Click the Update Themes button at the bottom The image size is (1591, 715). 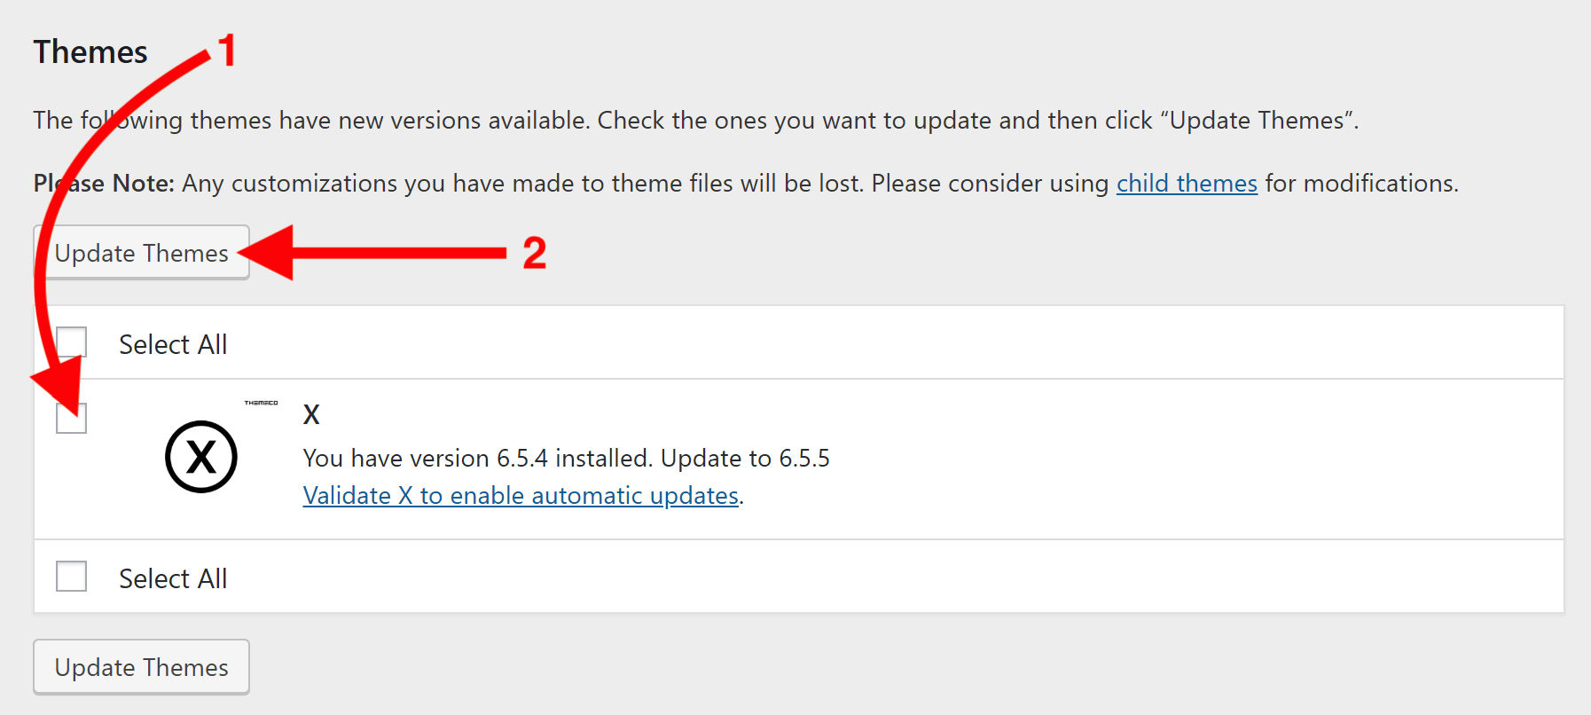click(x=141, y=666)
